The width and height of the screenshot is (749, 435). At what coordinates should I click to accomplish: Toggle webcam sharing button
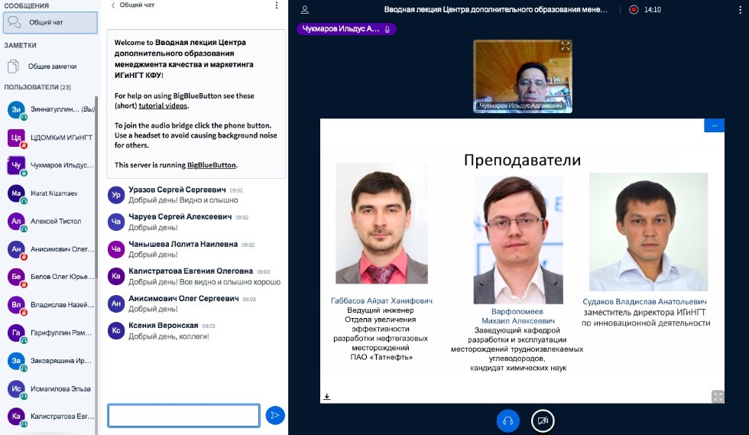(x=543, y=420)
